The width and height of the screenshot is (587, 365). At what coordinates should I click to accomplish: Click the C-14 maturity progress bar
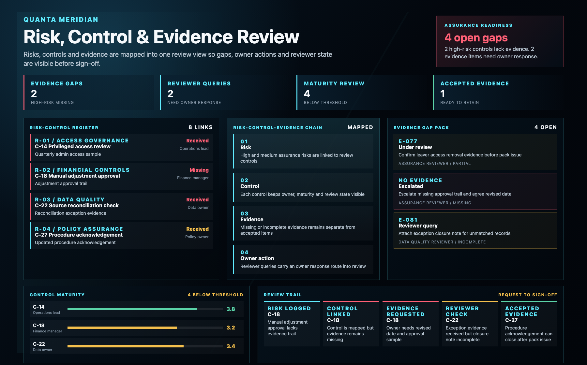(145, 309)
